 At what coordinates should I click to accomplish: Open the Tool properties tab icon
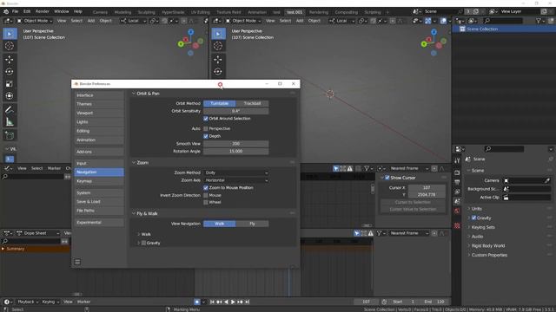[457, 160]
